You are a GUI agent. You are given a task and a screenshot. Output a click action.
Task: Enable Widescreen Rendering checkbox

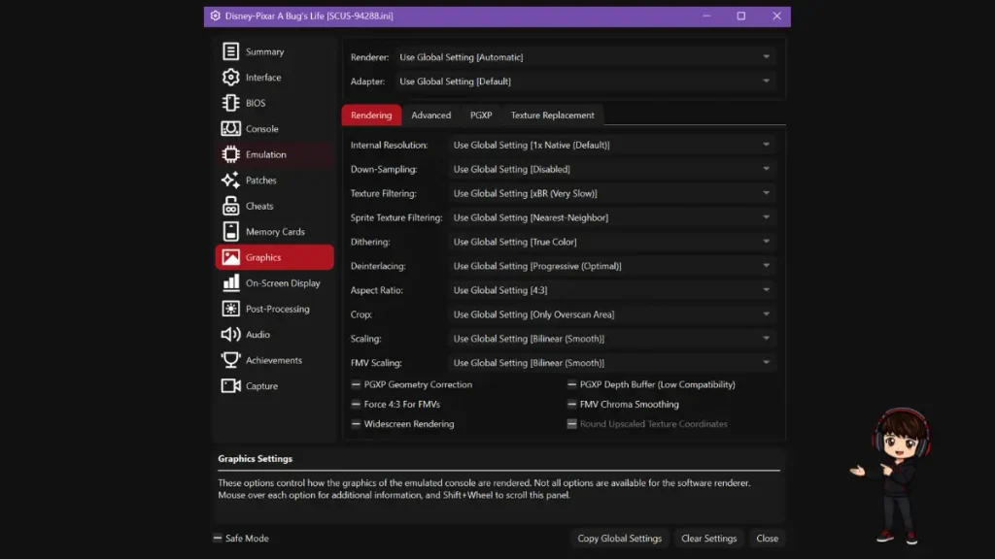point(356,424)
